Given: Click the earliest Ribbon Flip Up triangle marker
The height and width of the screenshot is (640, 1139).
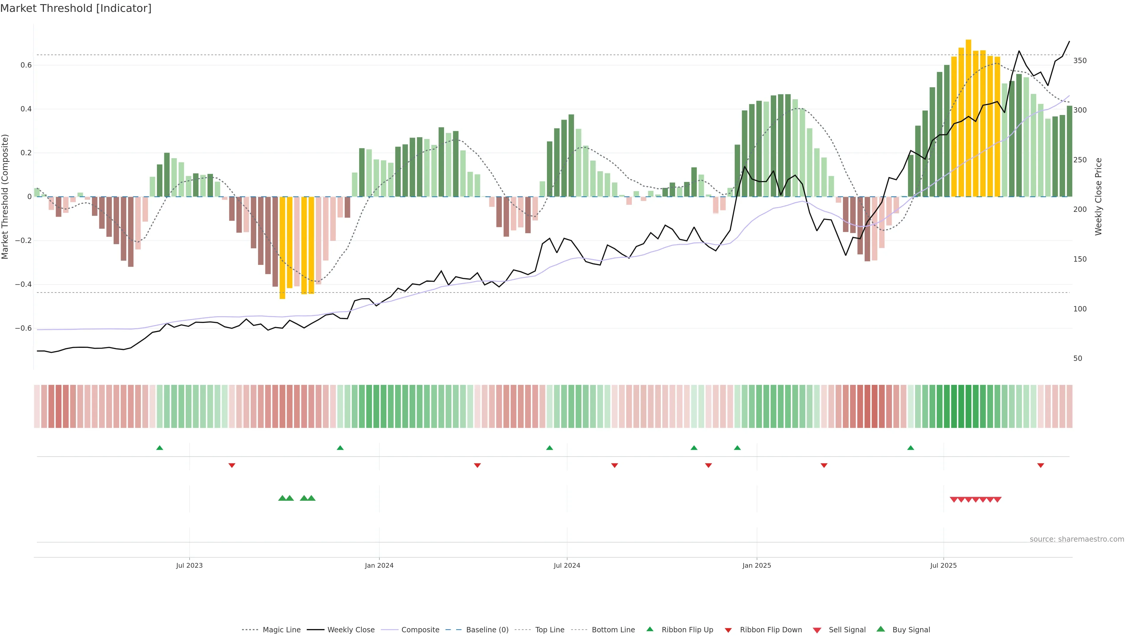Looking at the screenshot, I should coord(160,448).
